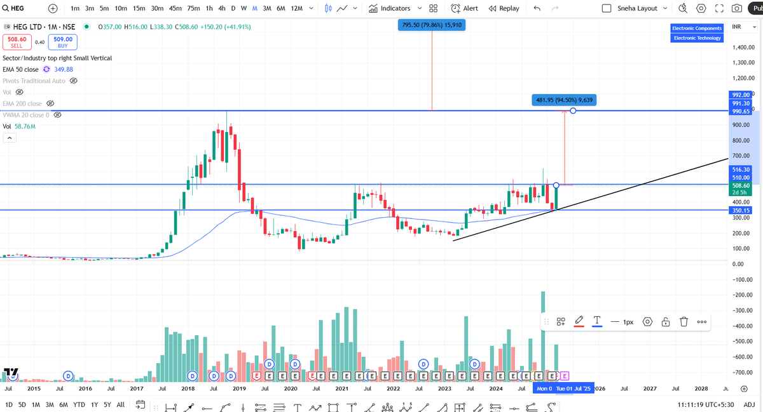Open chart settings hexagon icon at top
Screen dimensions: 763x412
pos(701,8)
